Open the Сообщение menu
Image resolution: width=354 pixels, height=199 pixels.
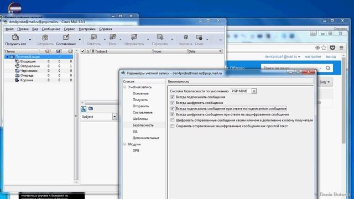point(51,29)
